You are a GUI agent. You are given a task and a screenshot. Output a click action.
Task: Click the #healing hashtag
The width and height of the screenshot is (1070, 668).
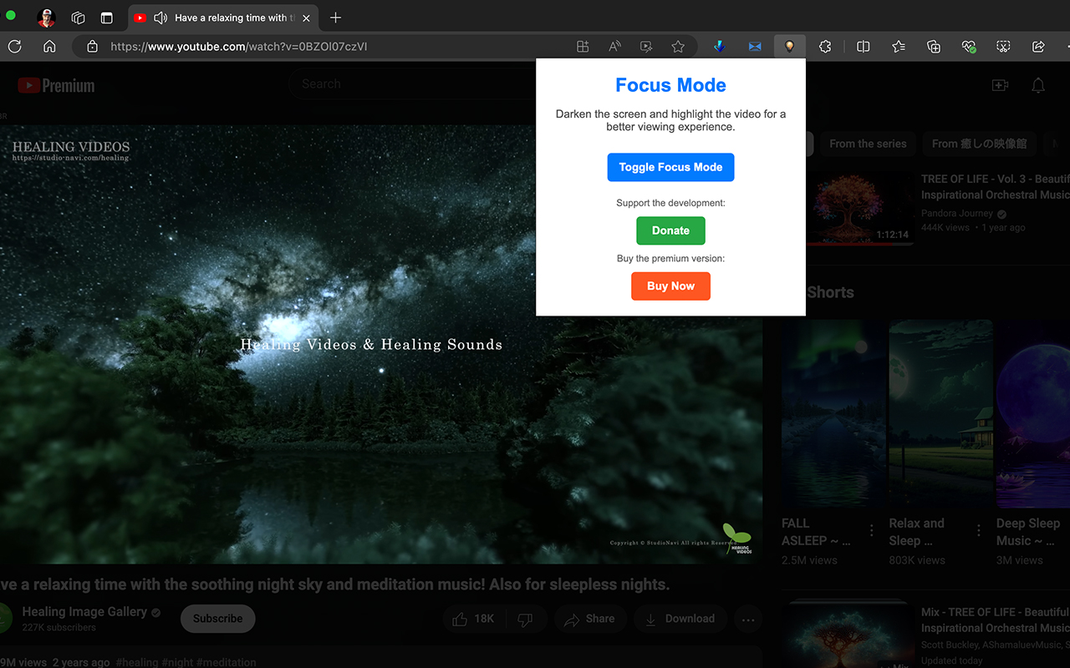point(137,662)
